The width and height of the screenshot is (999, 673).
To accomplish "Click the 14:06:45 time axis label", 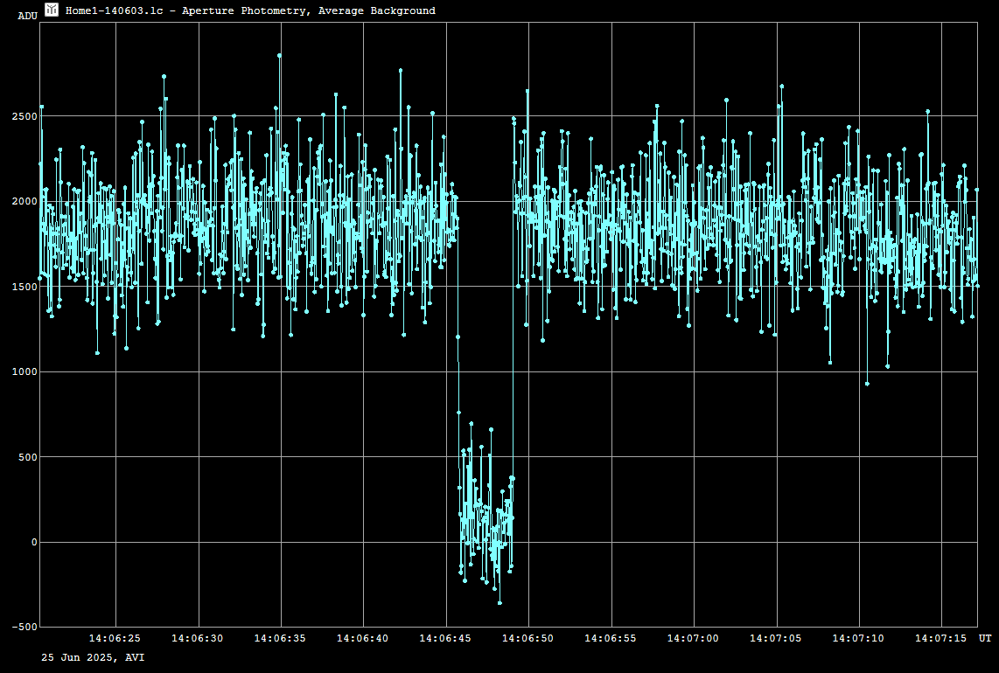I will (445, 638).
